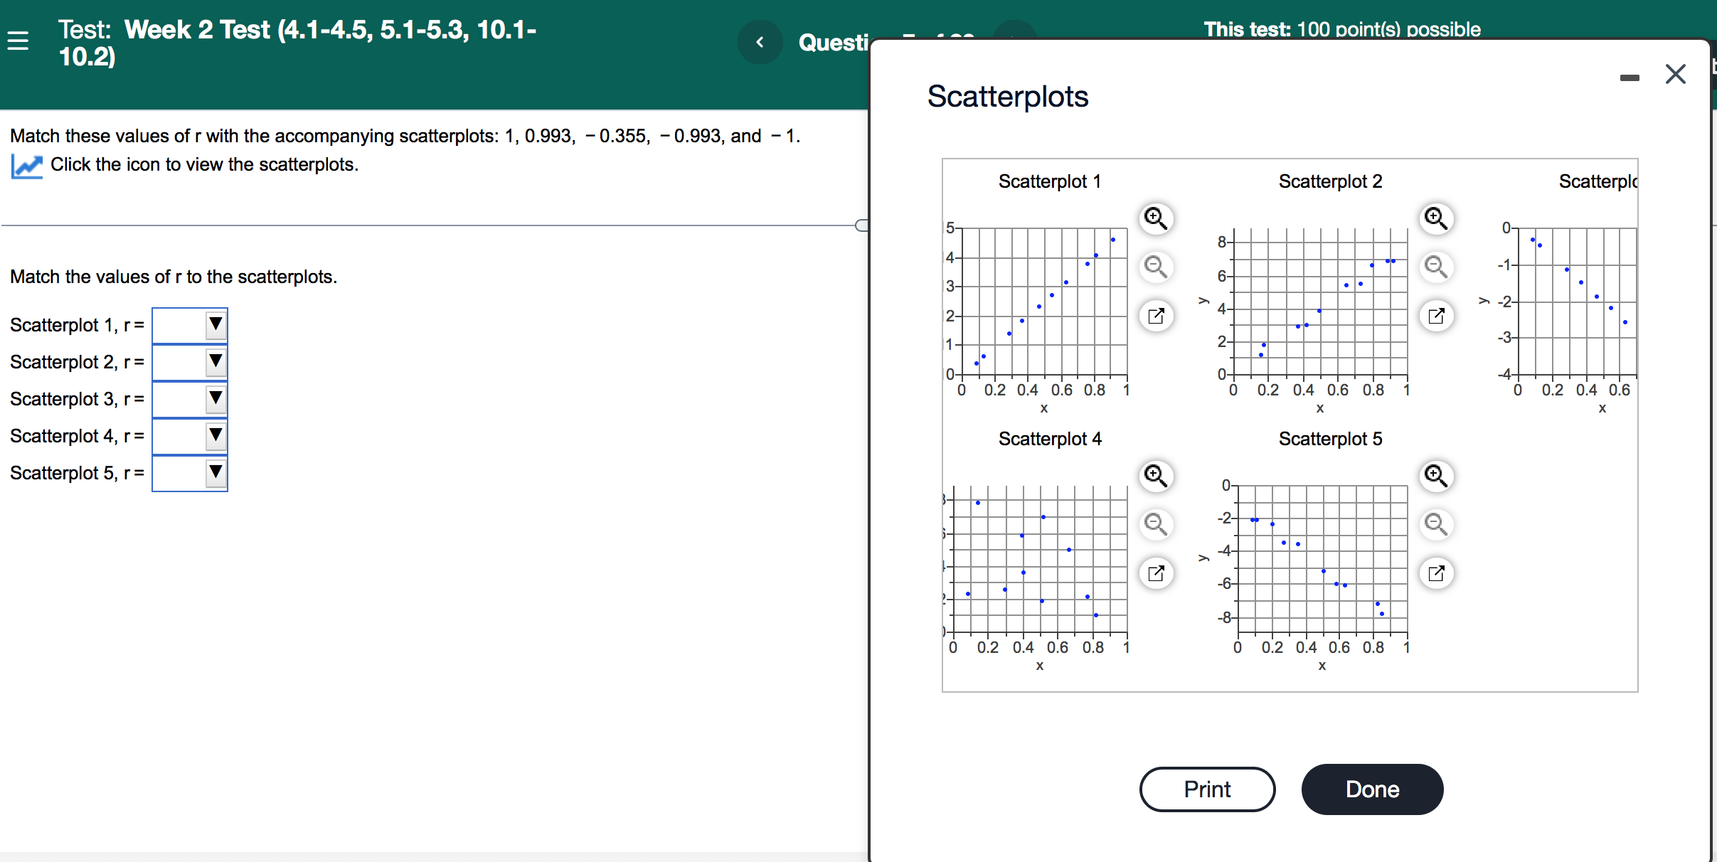The height and width of the screenshot is (862, 1717).
Task: Enlarge Scatterplot 4 with external view icon
Action: point(1154,573)
